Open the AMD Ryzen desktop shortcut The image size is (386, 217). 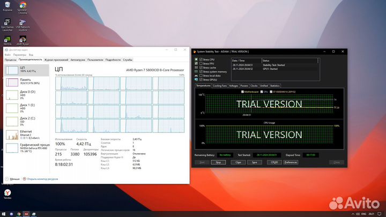pos(23,41)
